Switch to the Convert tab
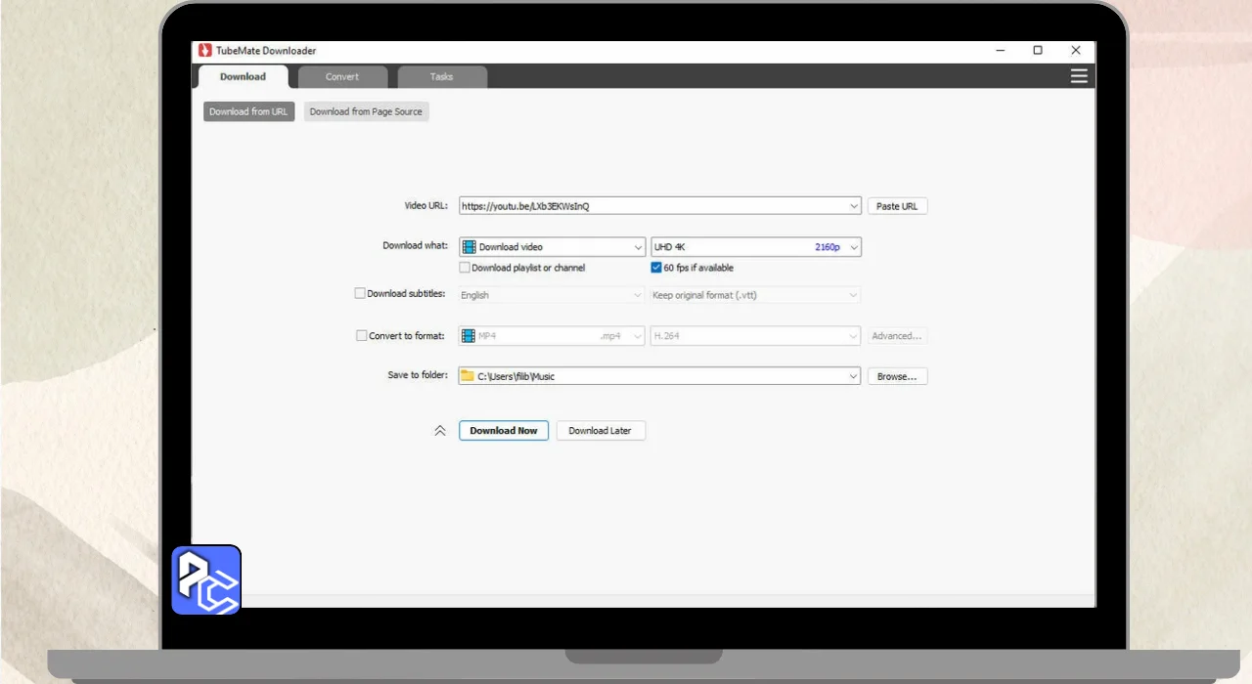The height and width of the screenshot is (684, 1252). [x=342, y=77]
